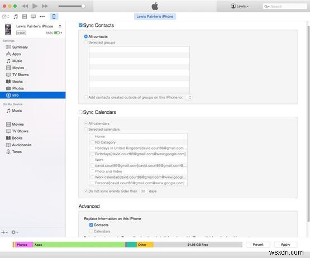This screenshot has height=258, width=310.
Task: Click the Revert button
Action: [258, 245]
